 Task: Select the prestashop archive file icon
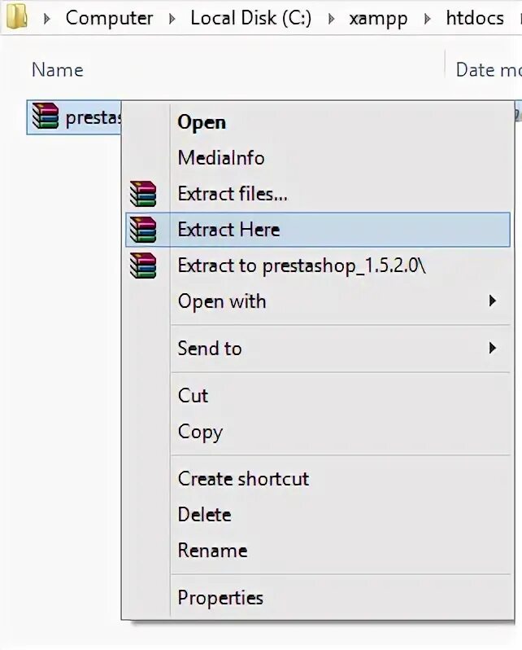45,116
